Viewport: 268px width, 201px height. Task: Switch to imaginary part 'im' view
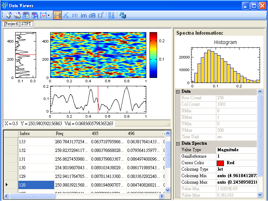pos(83,15)
